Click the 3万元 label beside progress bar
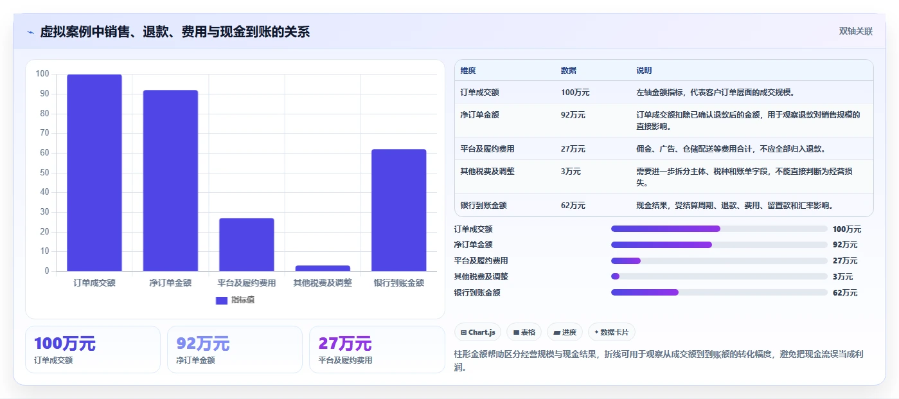Image resolution: width=899 pixels, height=399 pixels. (x=842, y=277)
